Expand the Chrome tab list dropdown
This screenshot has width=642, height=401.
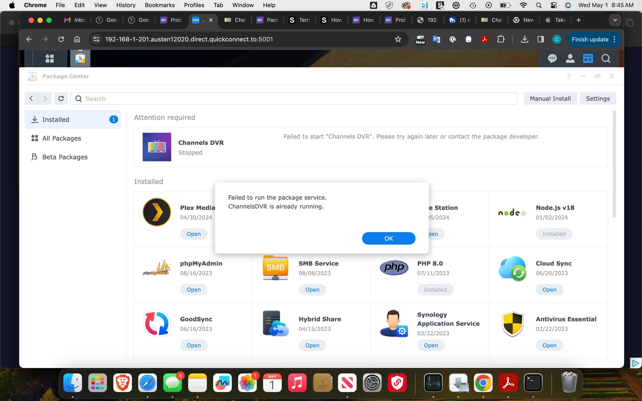(x=615, y=20)
